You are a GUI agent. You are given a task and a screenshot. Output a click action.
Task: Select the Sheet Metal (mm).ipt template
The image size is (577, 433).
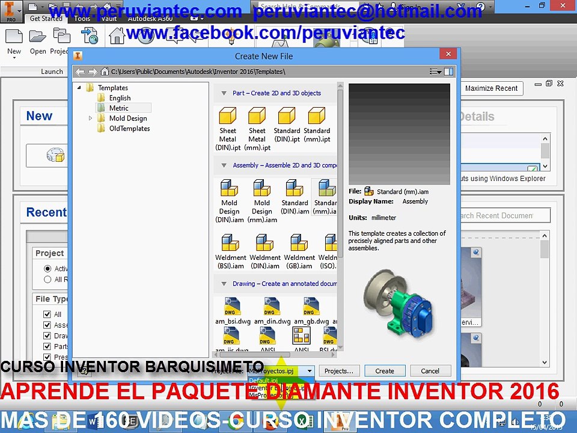click(257, 129)
